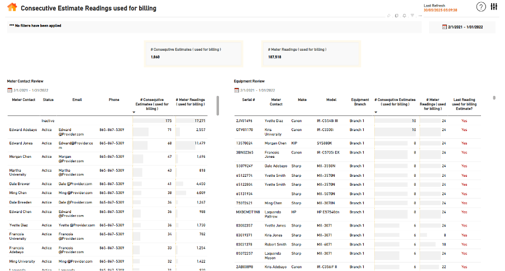Sort by the Meter Contact column header in Meter Contact Review
The image size is (505, 271).
coord(23,100)
